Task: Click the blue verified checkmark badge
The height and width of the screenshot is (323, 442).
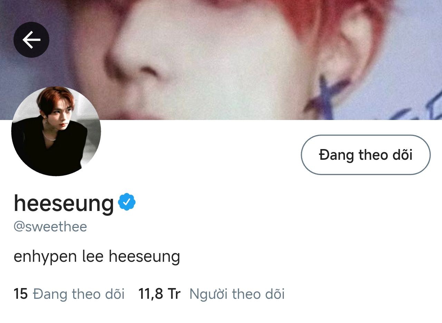Action: [x=127, y=202]
